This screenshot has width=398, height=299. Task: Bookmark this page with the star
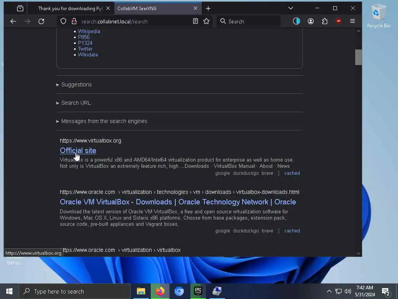206,21
